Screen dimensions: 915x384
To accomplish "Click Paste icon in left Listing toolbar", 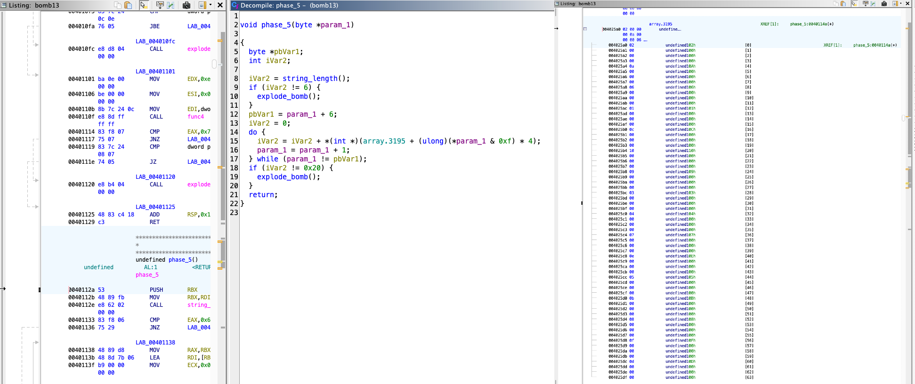I will coord(128,5).
